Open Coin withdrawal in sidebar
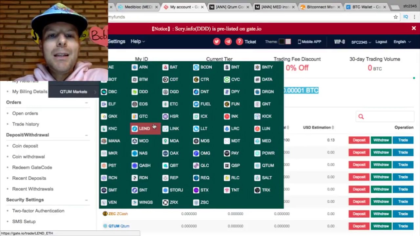Image resolution: width=420 pixels, height=236 pixels. 29,157
